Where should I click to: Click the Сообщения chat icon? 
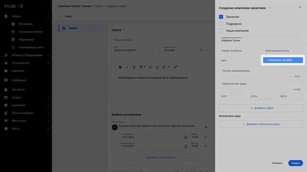pos(6,80)
